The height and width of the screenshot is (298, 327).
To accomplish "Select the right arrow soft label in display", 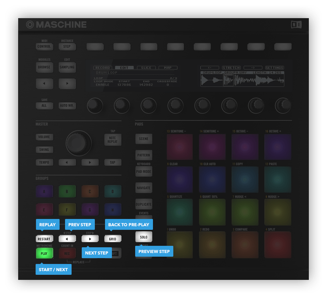I will click(x=253, y=68).
